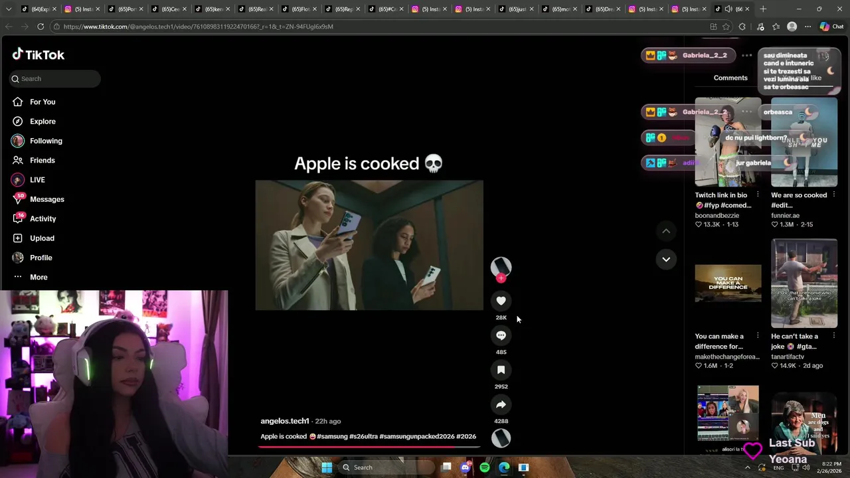850x478 pixels.
Task: Open makethechangeforea creator link
Action: coord(727,357)
